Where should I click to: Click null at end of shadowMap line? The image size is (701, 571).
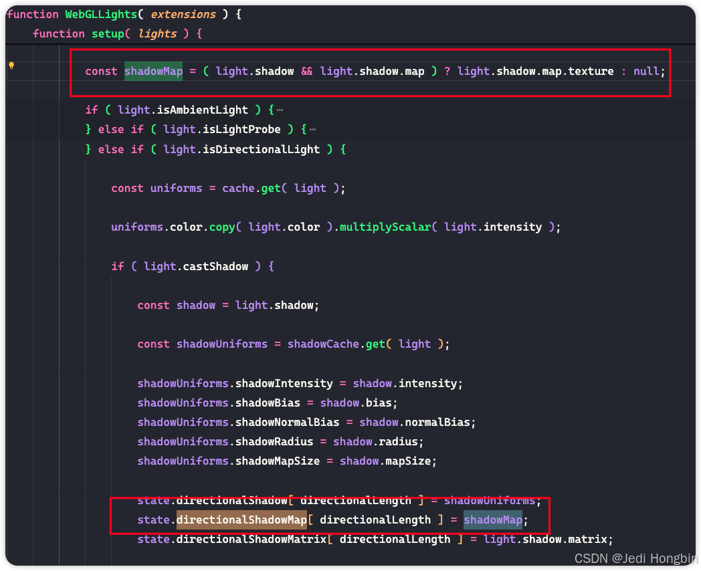click(x=646, y=71)
